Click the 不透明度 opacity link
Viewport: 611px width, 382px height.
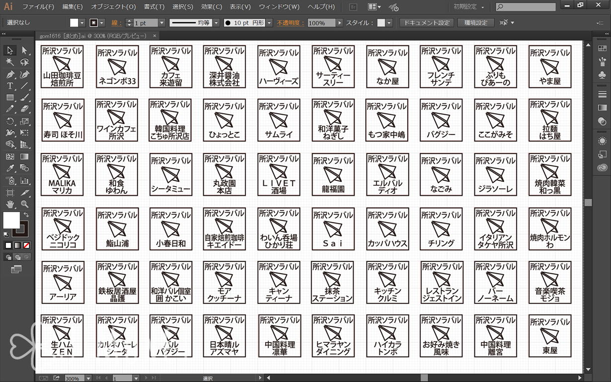point(291,23)
